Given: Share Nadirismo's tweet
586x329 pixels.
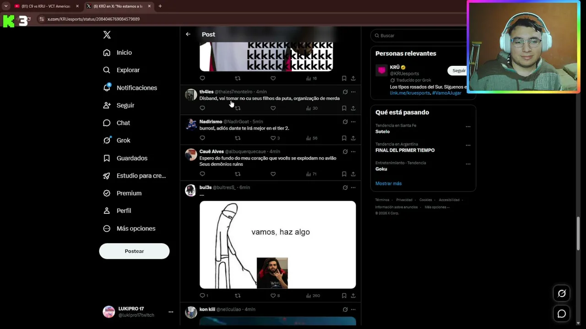Looking at the screenshot, I should (x=353, y=138).
